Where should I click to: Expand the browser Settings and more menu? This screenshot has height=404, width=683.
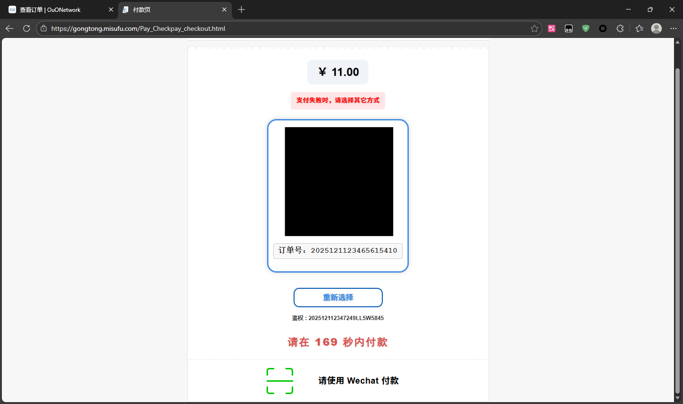pyautogui.click(x=674, y=28)
